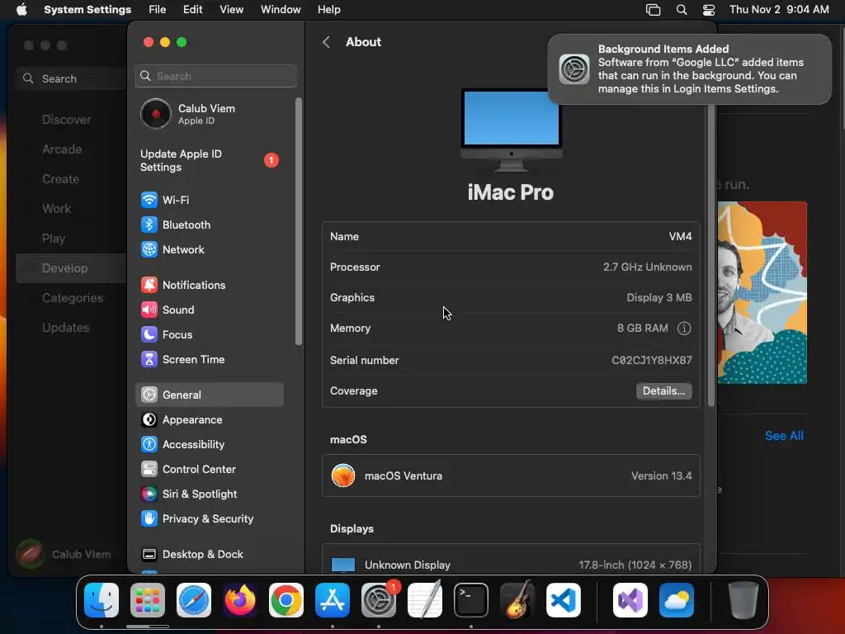Open the Help menu

(328, 10)
